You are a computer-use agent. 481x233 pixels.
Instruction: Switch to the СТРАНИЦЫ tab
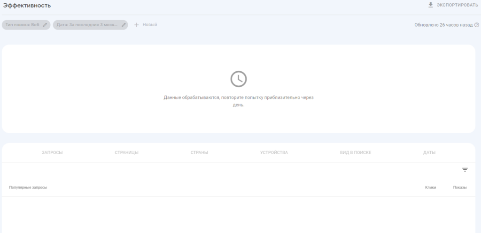[126, 153]
